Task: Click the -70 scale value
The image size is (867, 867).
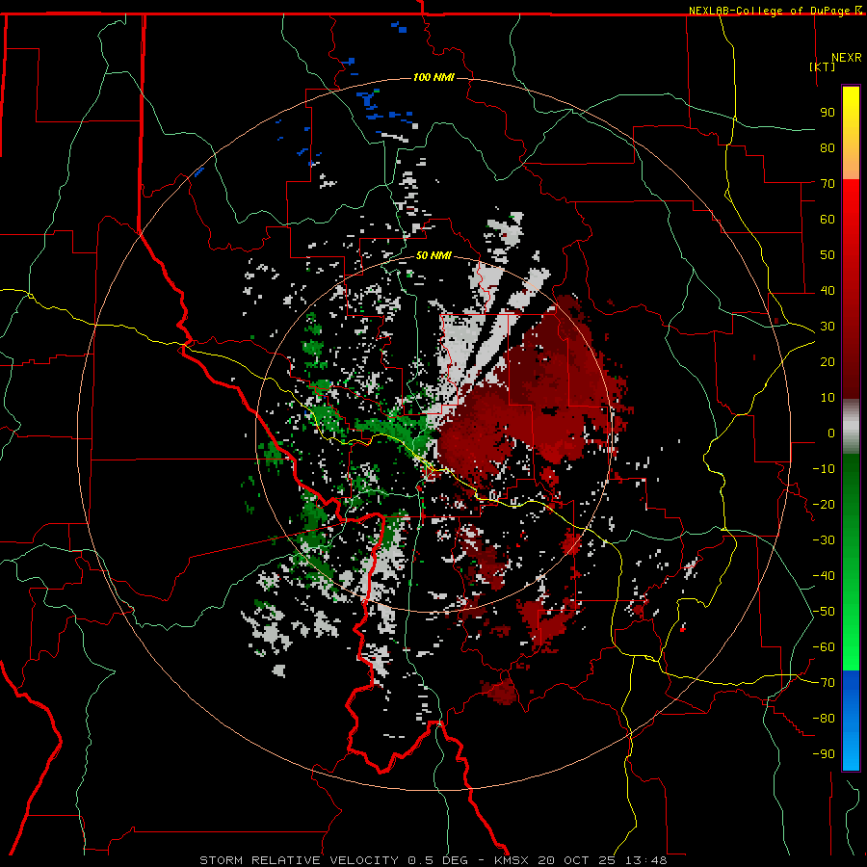Action: click(824, 683)
